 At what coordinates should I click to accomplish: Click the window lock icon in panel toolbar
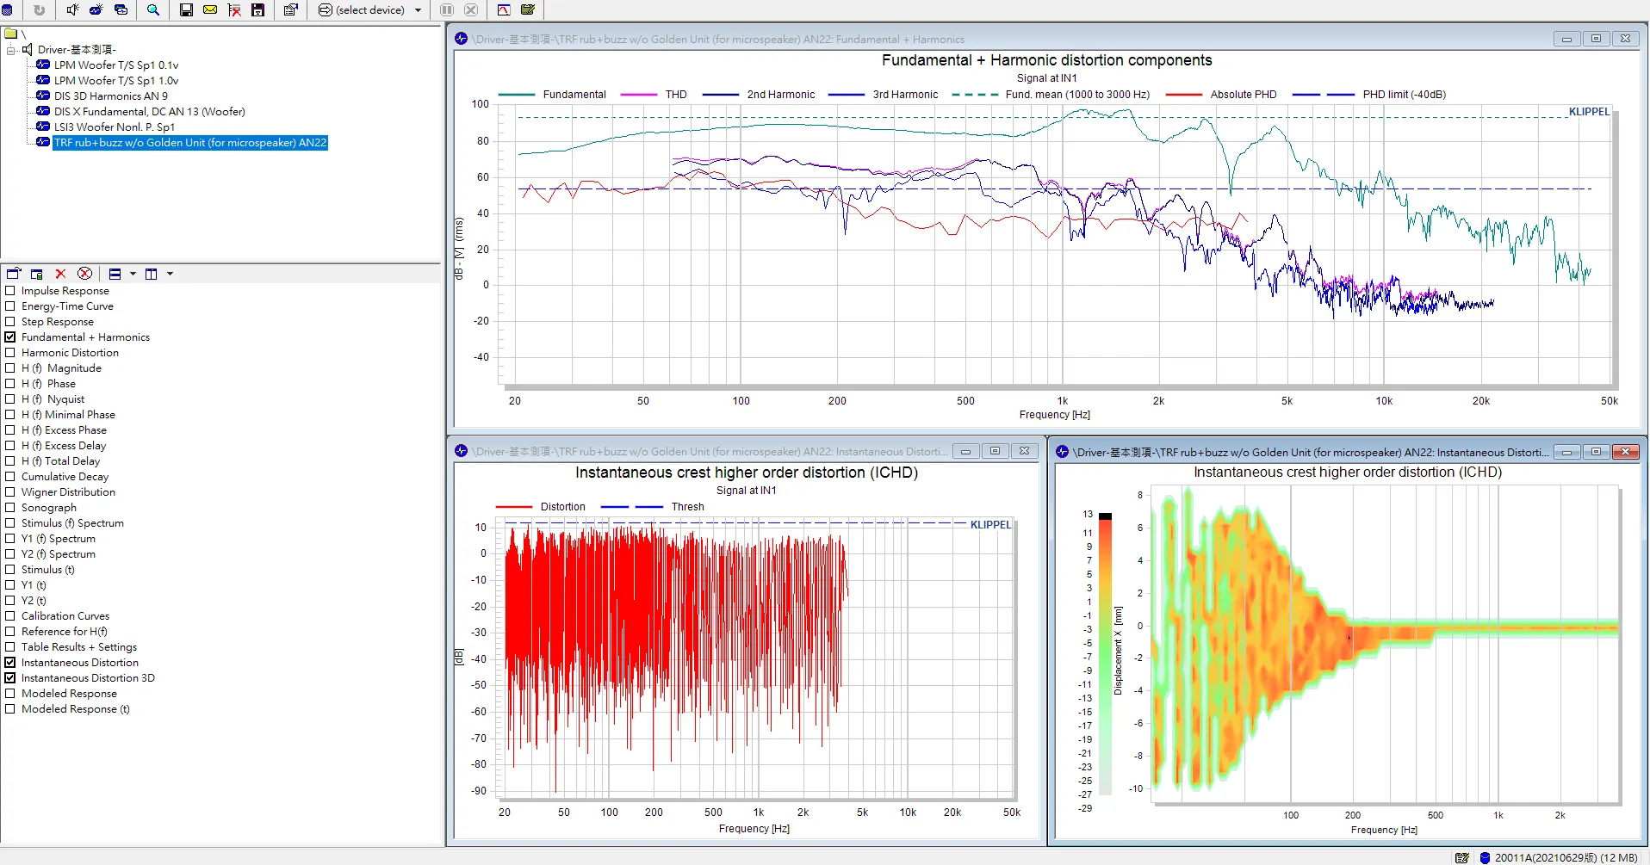(x=36, y=274)
